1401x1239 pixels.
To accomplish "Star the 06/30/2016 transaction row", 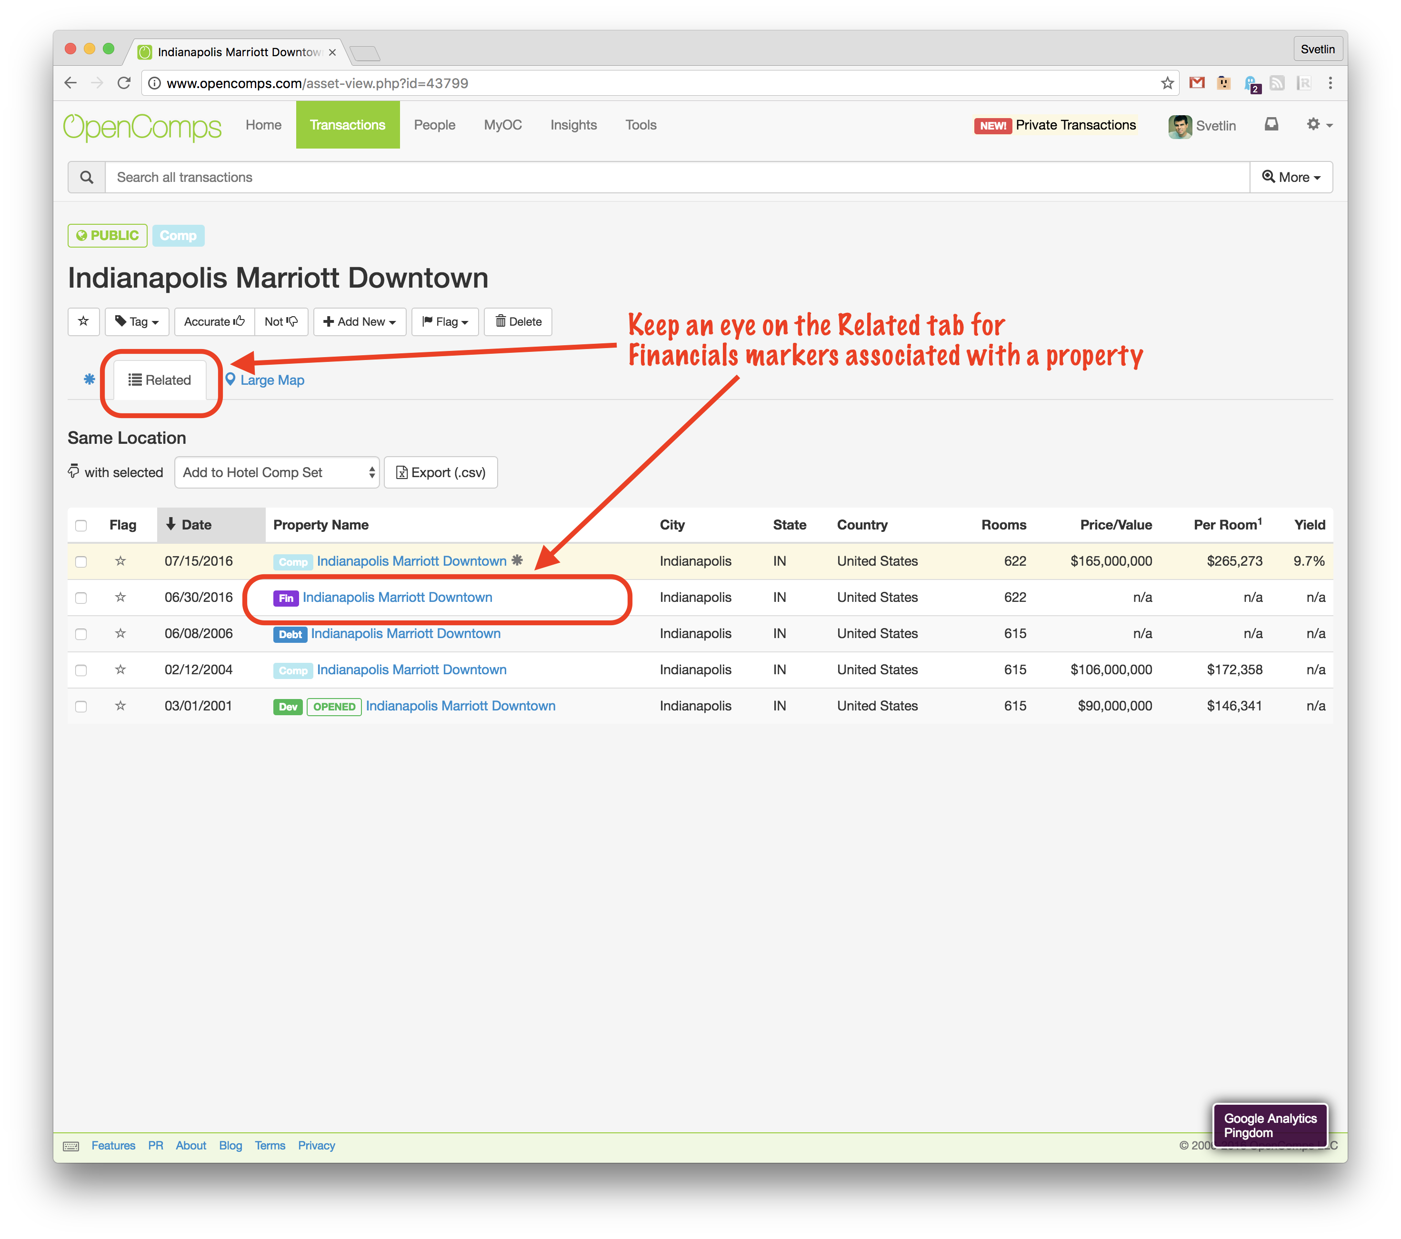I will (120, 598).
